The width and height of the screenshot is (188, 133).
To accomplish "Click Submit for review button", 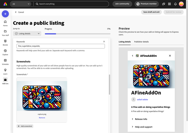I will tap(173, 12).
